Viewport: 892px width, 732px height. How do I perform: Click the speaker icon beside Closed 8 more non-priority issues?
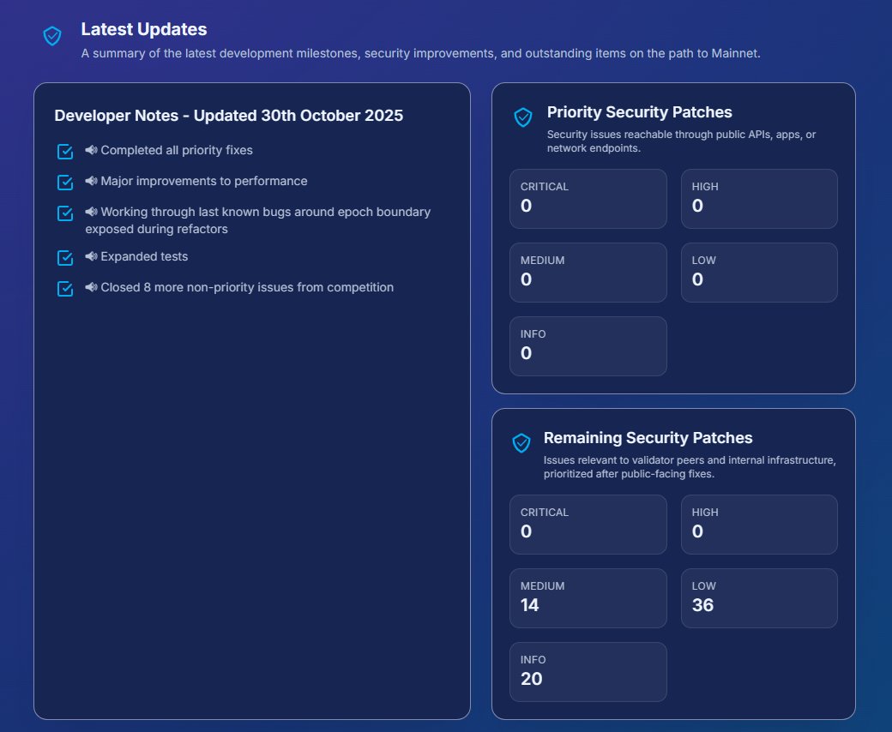click(90, 288)
